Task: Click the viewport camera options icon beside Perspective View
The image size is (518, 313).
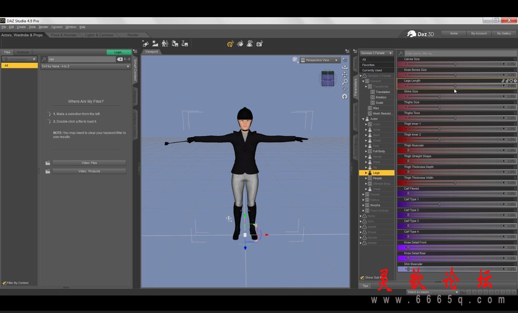Action: pyautogui.click(x=344, y=60)
